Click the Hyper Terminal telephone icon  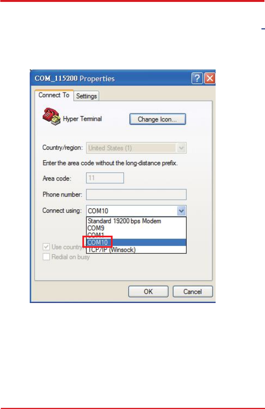(x=51, y=116)
